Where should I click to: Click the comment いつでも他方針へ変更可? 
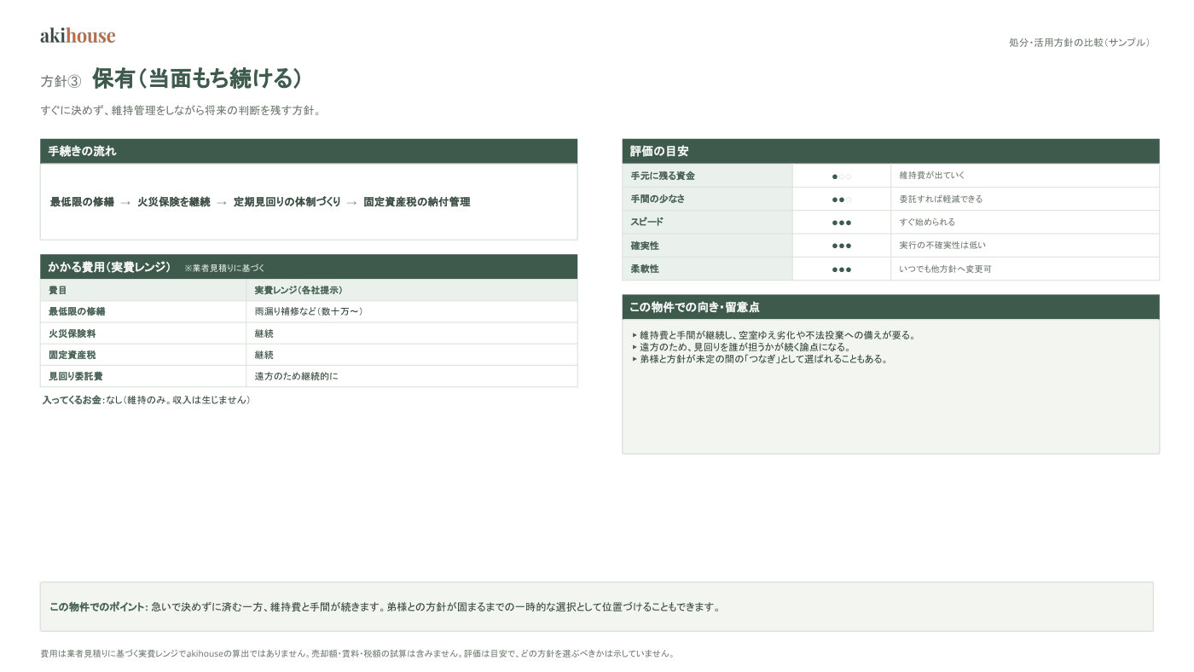point(945,269)
